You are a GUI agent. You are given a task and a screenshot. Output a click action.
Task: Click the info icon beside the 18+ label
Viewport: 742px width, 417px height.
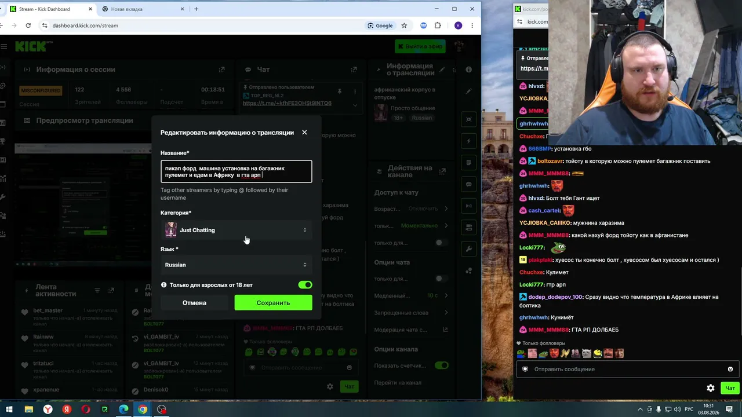pyautogui.click(x=164, y=285)
